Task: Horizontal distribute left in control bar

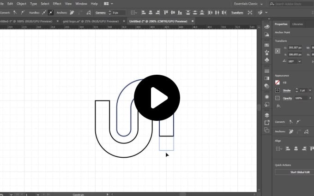Action: click(x=210, y=12)
